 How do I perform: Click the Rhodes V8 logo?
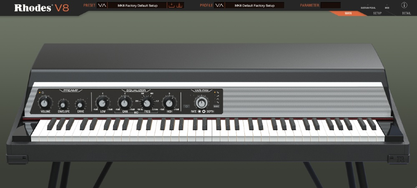[x=42, y=7]
